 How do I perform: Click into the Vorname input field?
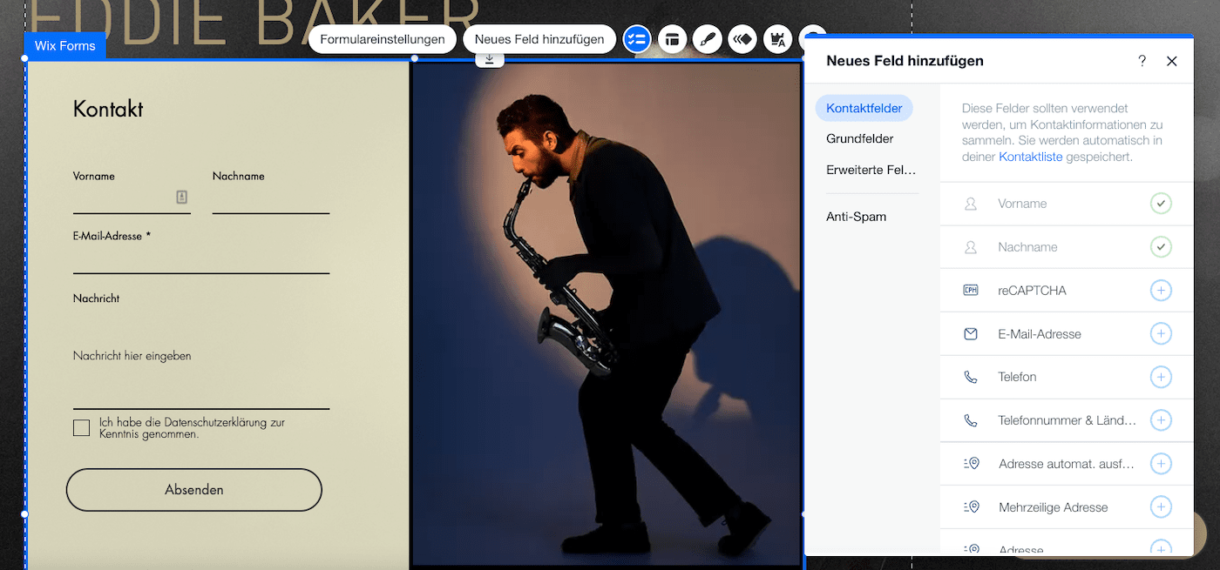(x=132, y=199)
